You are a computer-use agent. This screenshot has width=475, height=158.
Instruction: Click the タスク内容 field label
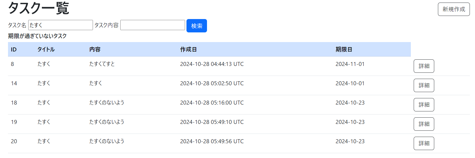tap(106, 25)
